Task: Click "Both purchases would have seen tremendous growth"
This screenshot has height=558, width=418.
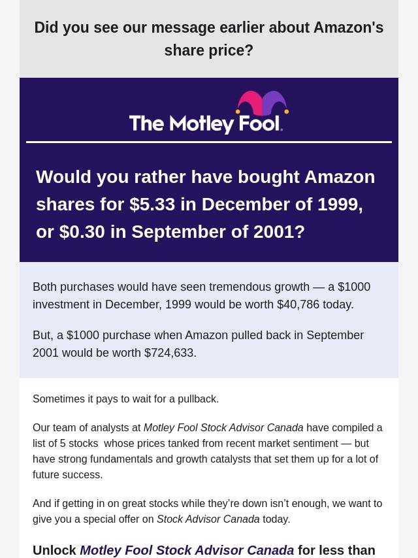Action: [x=171, y=287]
